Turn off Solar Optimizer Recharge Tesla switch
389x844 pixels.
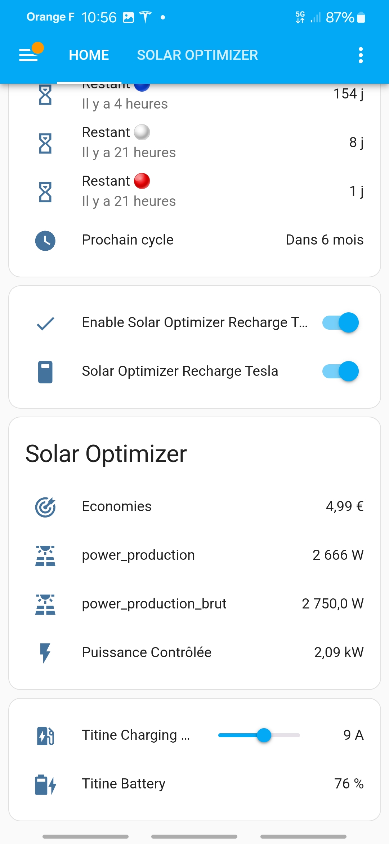pos(340,371)
